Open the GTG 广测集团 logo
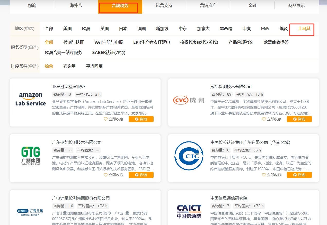This screenshot has height=225, width=327. pyautogui.click(x=31, y=156)
